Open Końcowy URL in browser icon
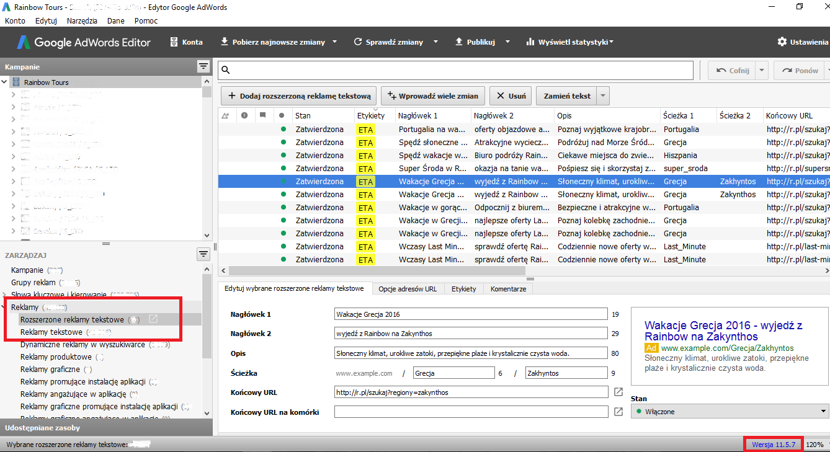Viewport: 830px width, 452px height. (x=618, y=392)
